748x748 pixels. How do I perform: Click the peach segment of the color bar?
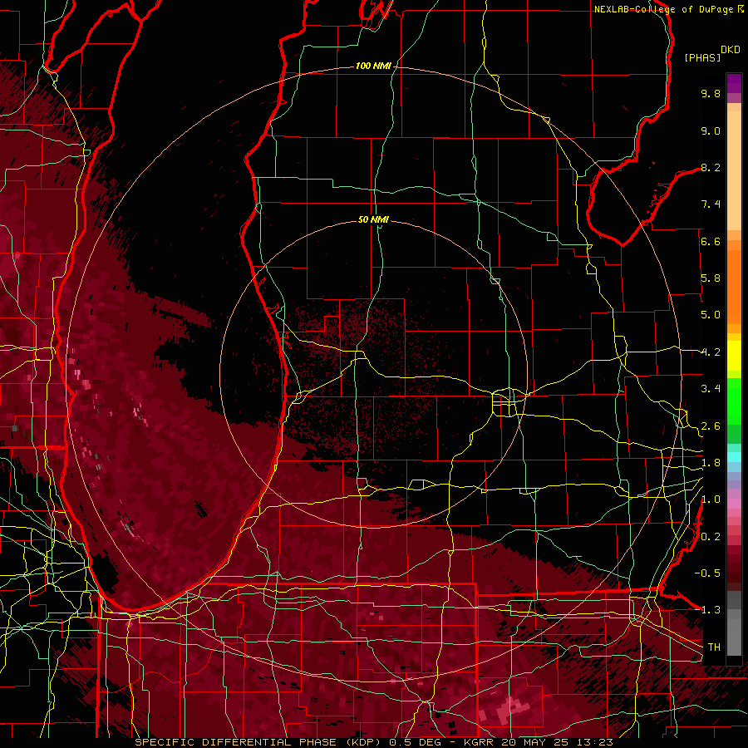(734, 170)
